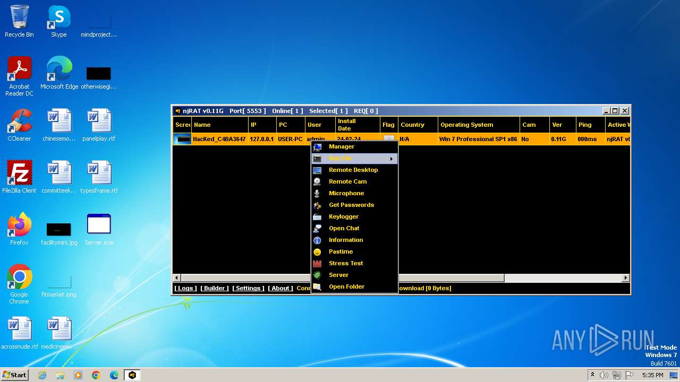Open the [Settings] link
680x382 pixels.
coord(248,288)
